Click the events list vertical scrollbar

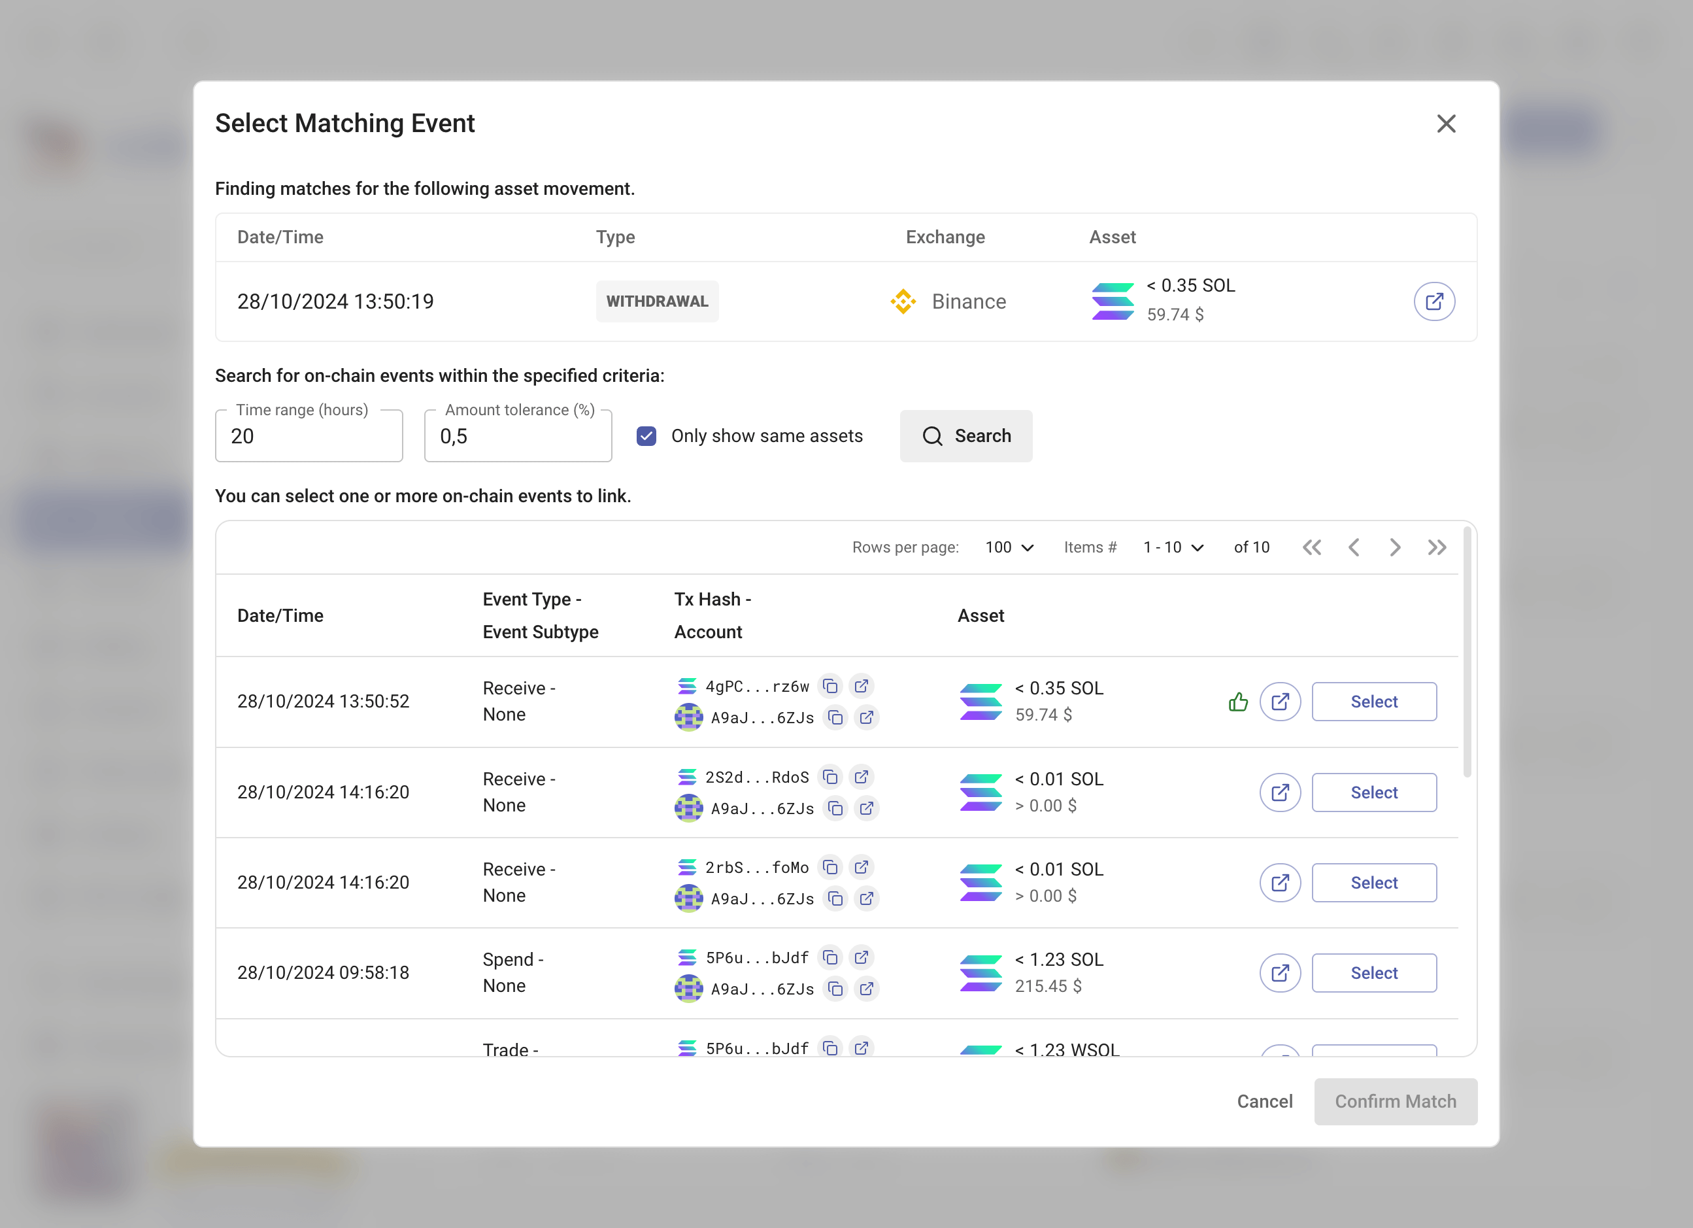click(x=1467, y=653)
